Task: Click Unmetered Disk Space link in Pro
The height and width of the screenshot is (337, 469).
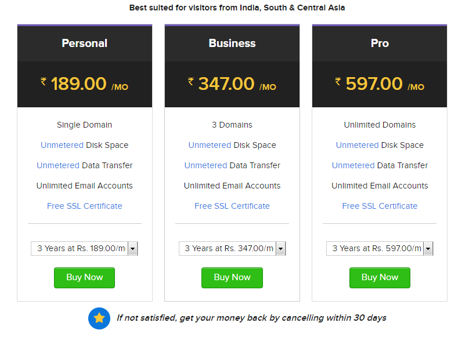Action: pyautogui.click(x=357, y=145)
